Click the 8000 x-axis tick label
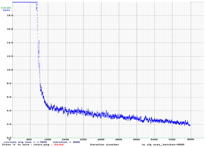 (191, 139)
